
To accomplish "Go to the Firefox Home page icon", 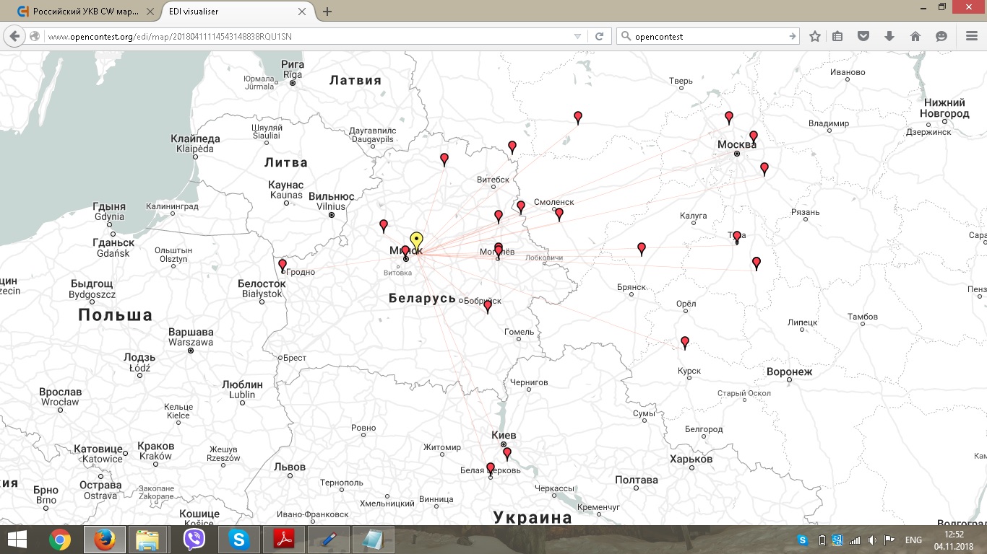I will click(915, 36).
